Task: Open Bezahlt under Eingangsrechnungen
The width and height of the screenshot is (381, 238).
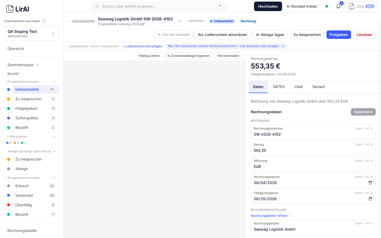Action: point(36,127)
